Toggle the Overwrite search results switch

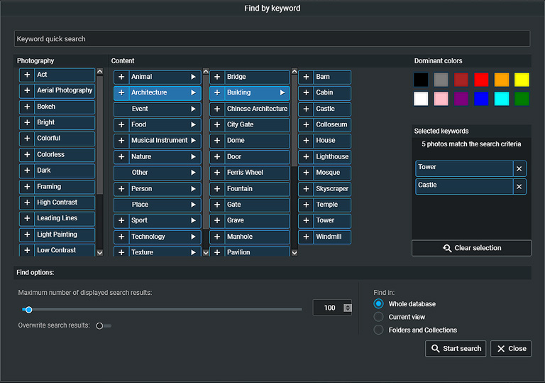click(x=103, y=325)
